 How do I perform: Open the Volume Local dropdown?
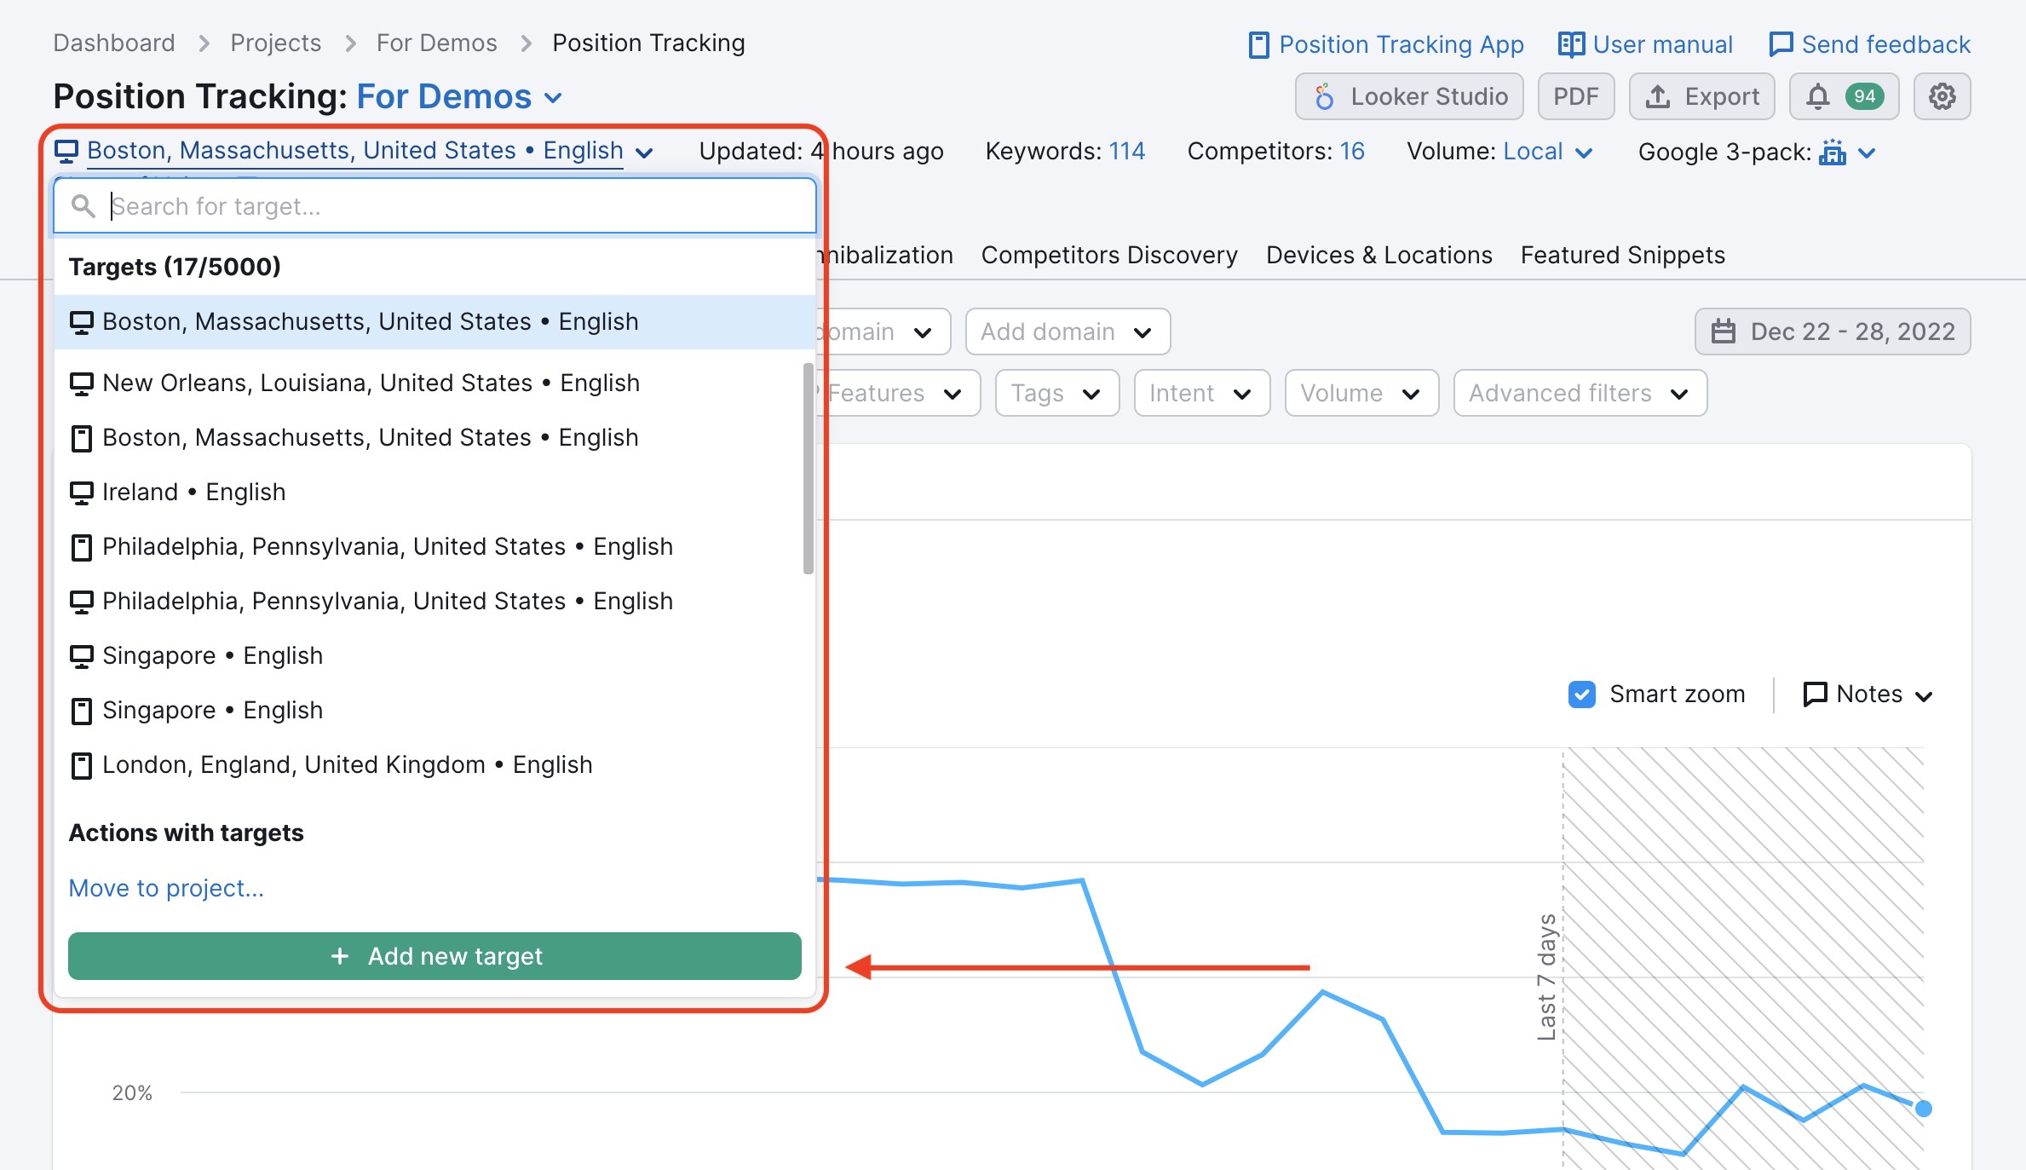pos(1547,152)
